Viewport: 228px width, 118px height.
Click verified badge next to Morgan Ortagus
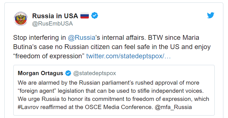[x=68, y=73]
